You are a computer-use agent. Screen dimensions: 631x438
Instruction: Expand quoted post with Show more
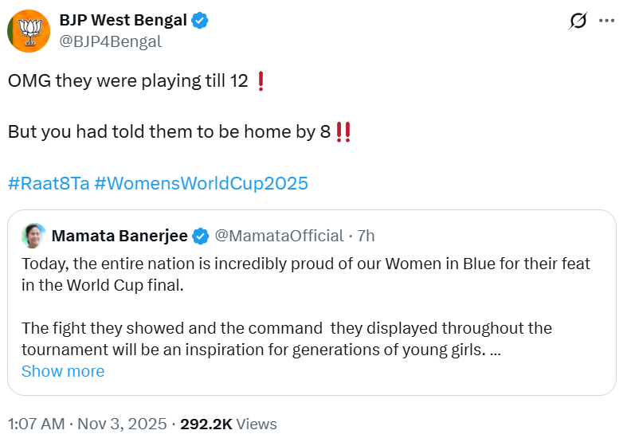[62, 371]
